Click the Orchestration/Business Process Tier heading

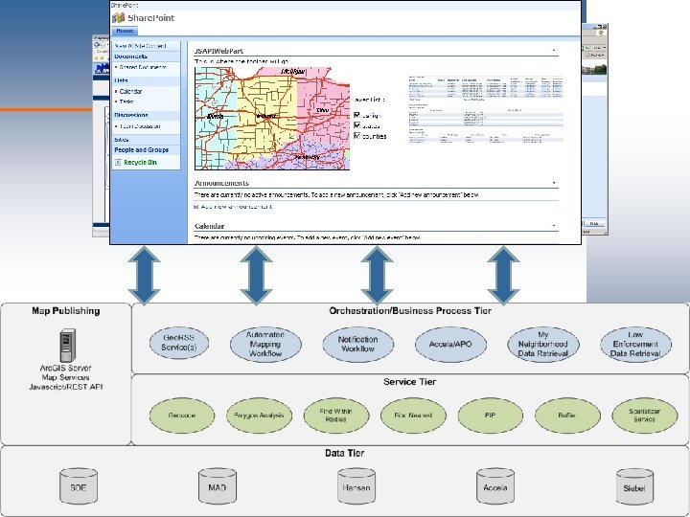[410, 311]
